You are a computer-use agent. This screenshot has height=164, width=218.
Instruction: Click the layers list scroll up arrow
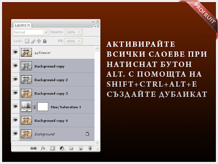click(x=97, y=49)
